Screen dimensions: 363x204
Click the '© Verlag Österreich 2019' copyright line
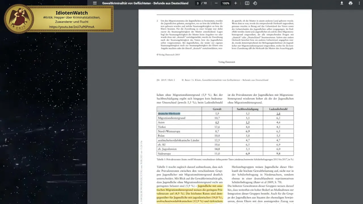click(x=168, y=54)
